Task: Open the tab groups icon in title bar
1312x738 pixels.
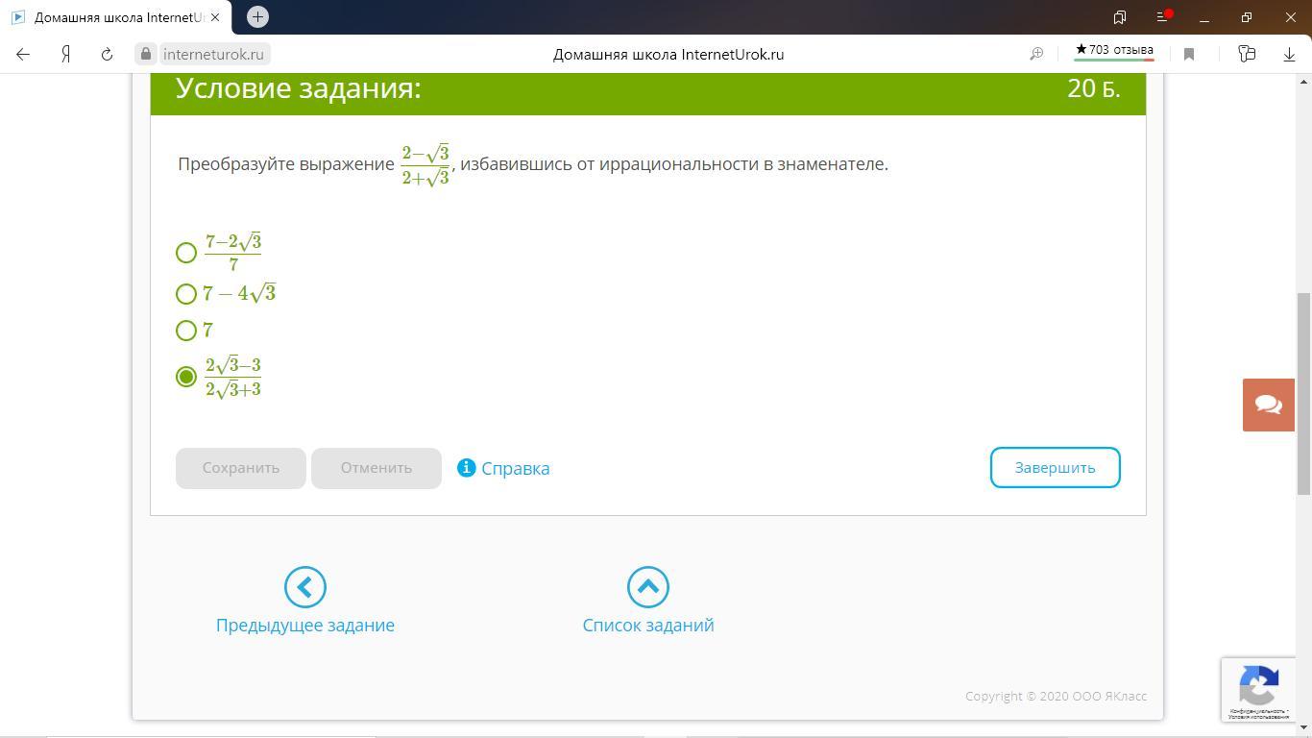Action: [1120, 17]
